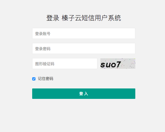Refresh the suo7 captcha image

coord(118,64)
